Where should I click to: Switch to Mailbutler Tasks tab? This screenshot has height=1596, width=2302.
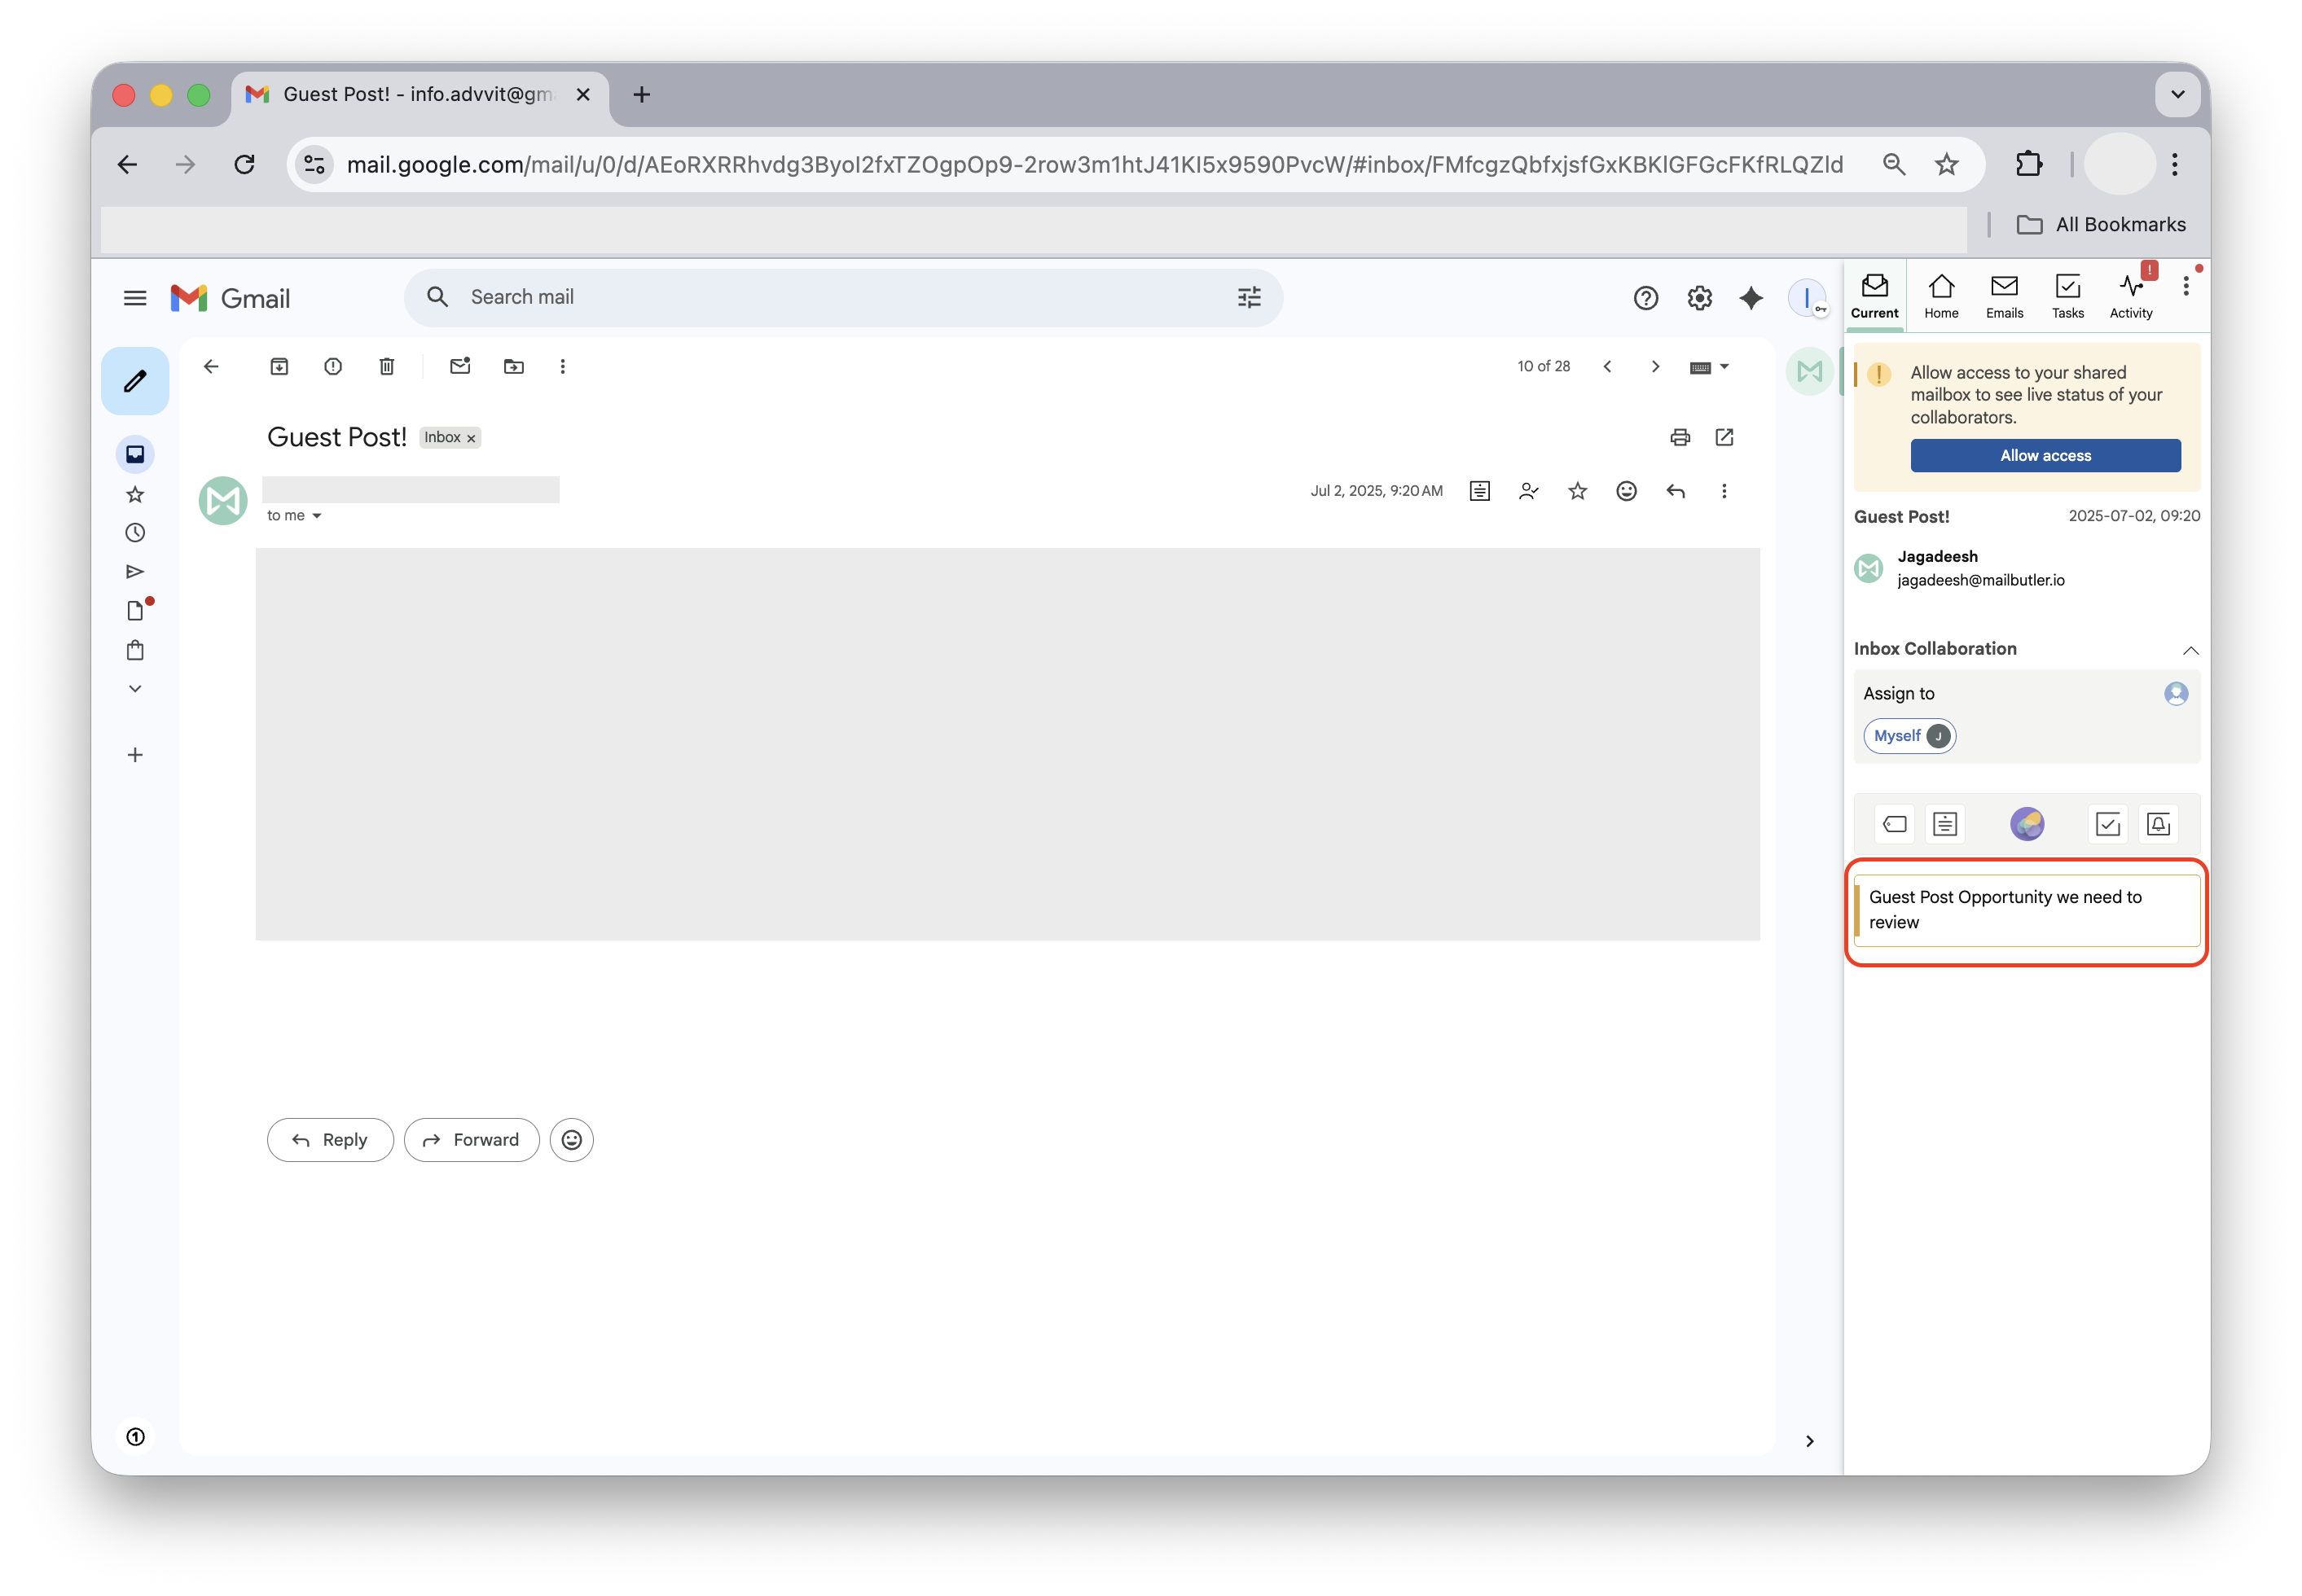pyautogui.click(x=2067, y=297)
